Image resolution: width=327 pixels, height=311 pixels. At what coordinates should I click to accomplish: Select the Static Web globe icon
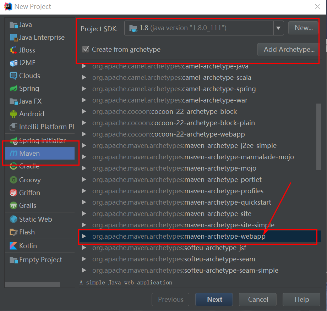click(13, 219)
